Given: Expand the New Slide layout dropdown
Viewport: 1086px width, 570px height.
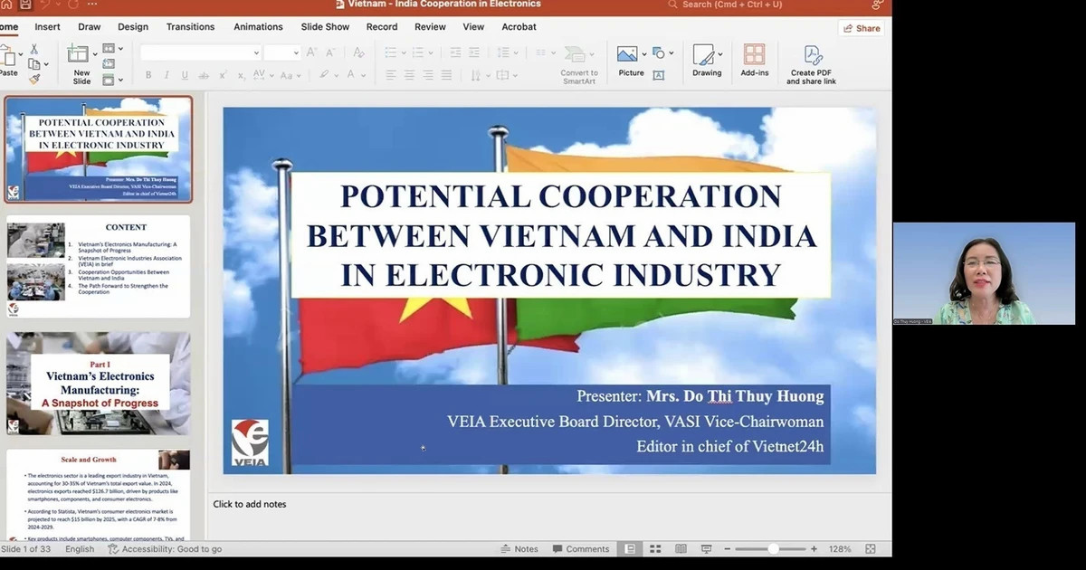Looking at the screenshot, I should coord(95,54).
